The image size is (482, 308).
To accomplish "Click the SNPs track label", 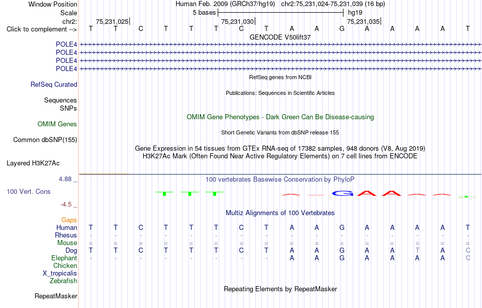I will coord(68,108).
